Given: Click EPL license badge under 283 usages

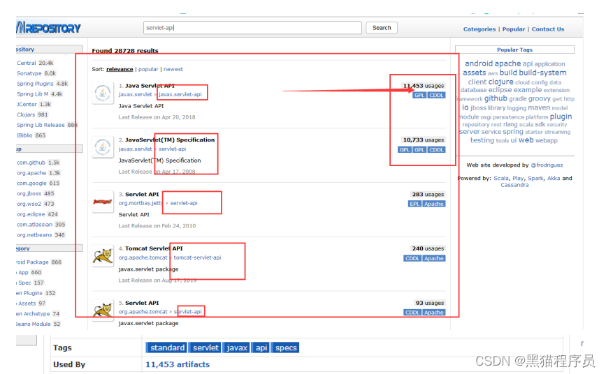Looking at the screenshot, I should [414, 204].
